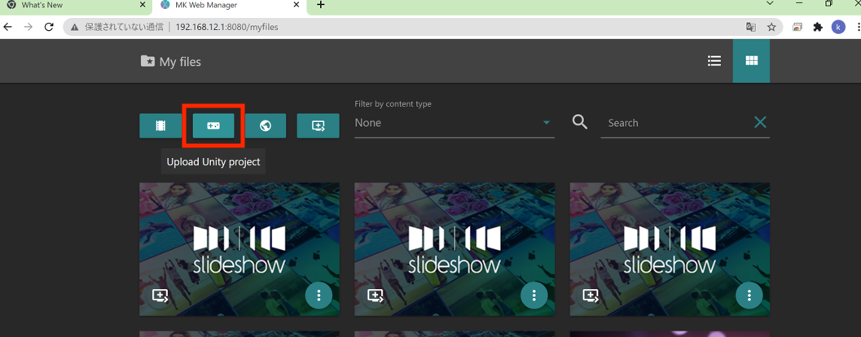
Task: Open the Filter by content type dropdown
Action: coord(454,123)
